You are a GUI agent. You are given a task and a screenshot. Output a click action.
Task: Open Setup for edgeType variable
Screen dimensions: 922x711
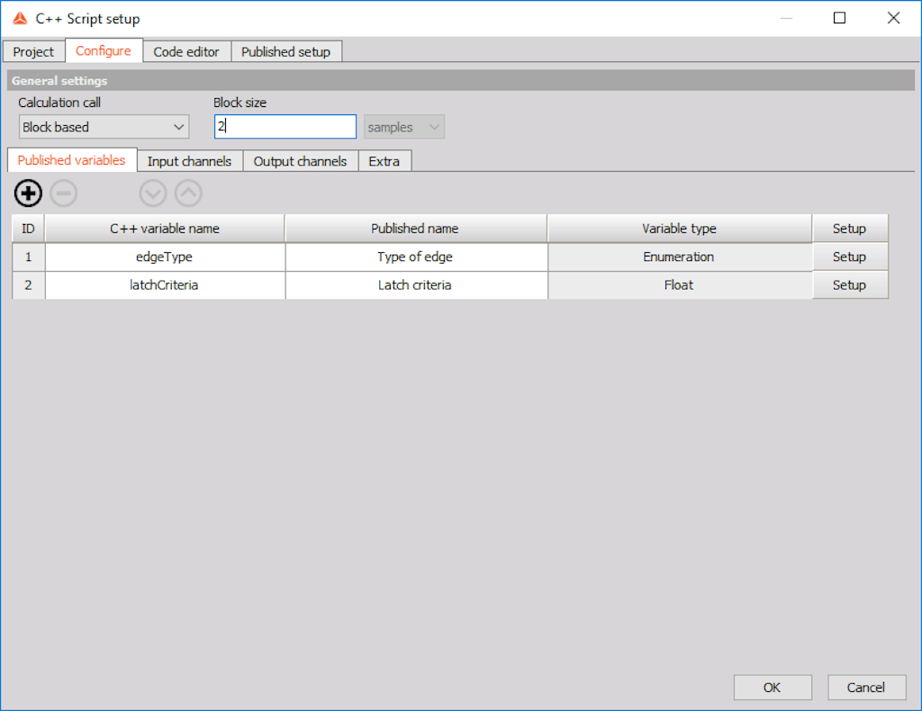click(x=850, y=256)
